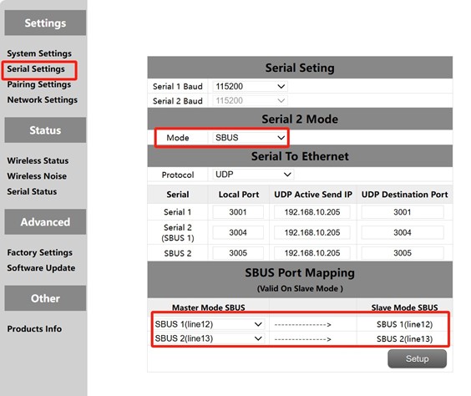This screenshot has width=471, height=396.
Task: Click 'Local Port' column header
Action: (x=239, y=195)
